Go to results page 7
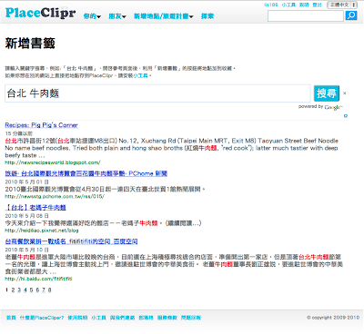 44,290
